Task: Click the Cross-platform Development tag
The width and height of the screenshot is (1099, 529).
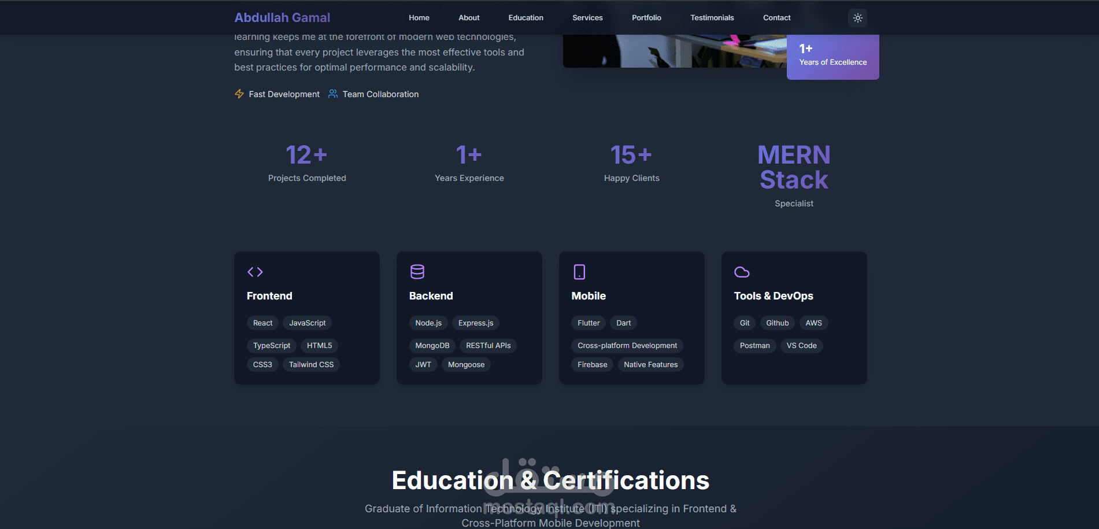Action: 627,346
